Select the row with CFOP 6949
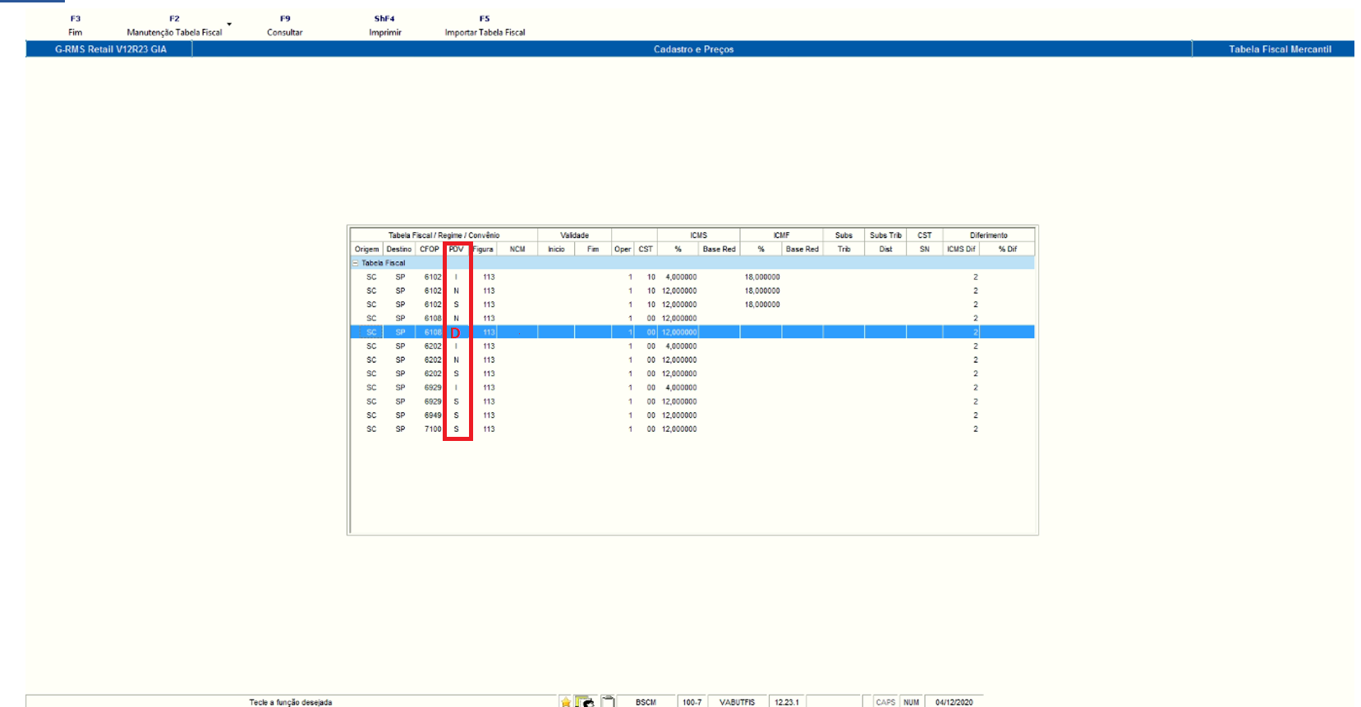1361x707 pixels. point(692,415)
